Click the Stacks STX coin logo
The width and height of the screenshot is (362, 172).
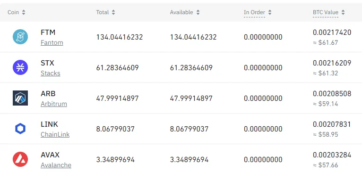[x=20, y=67]
